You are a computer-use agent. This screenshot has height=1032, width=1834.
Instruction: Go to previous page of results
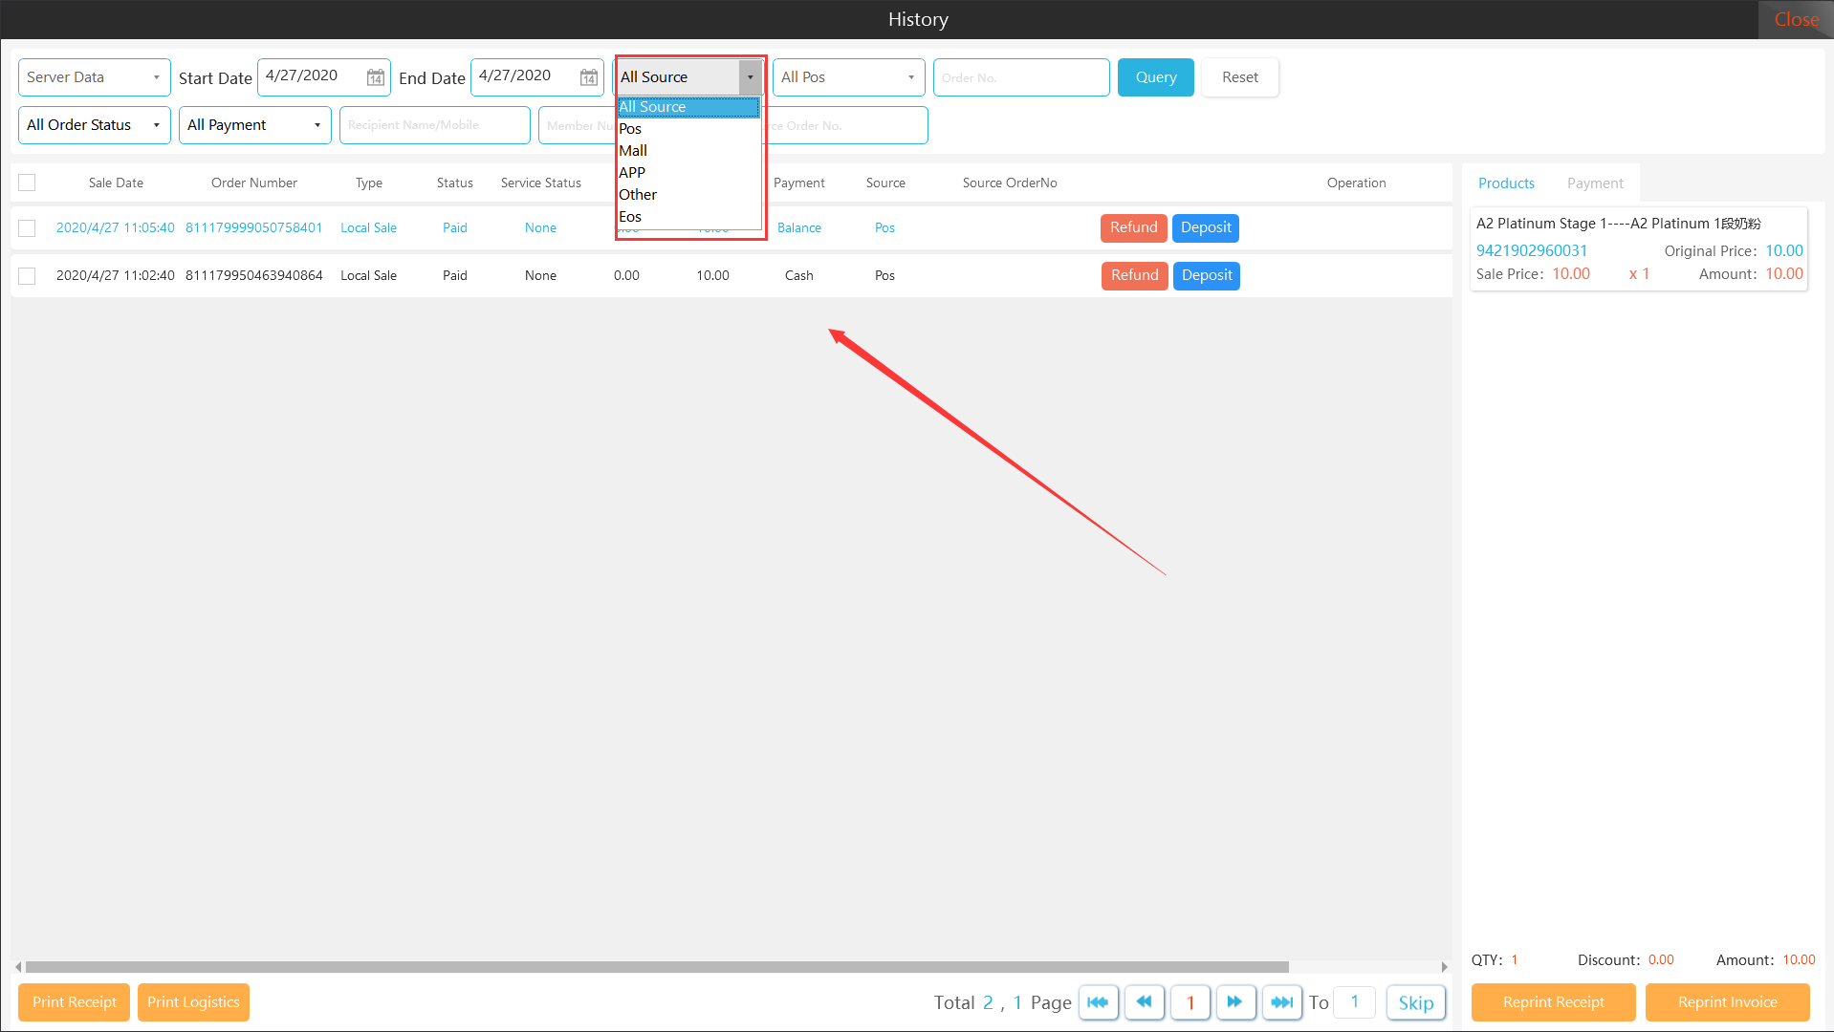coord(1144,1002)
